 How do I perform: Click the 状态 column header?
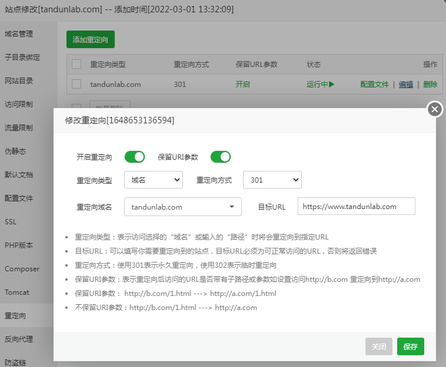point(314,65)
